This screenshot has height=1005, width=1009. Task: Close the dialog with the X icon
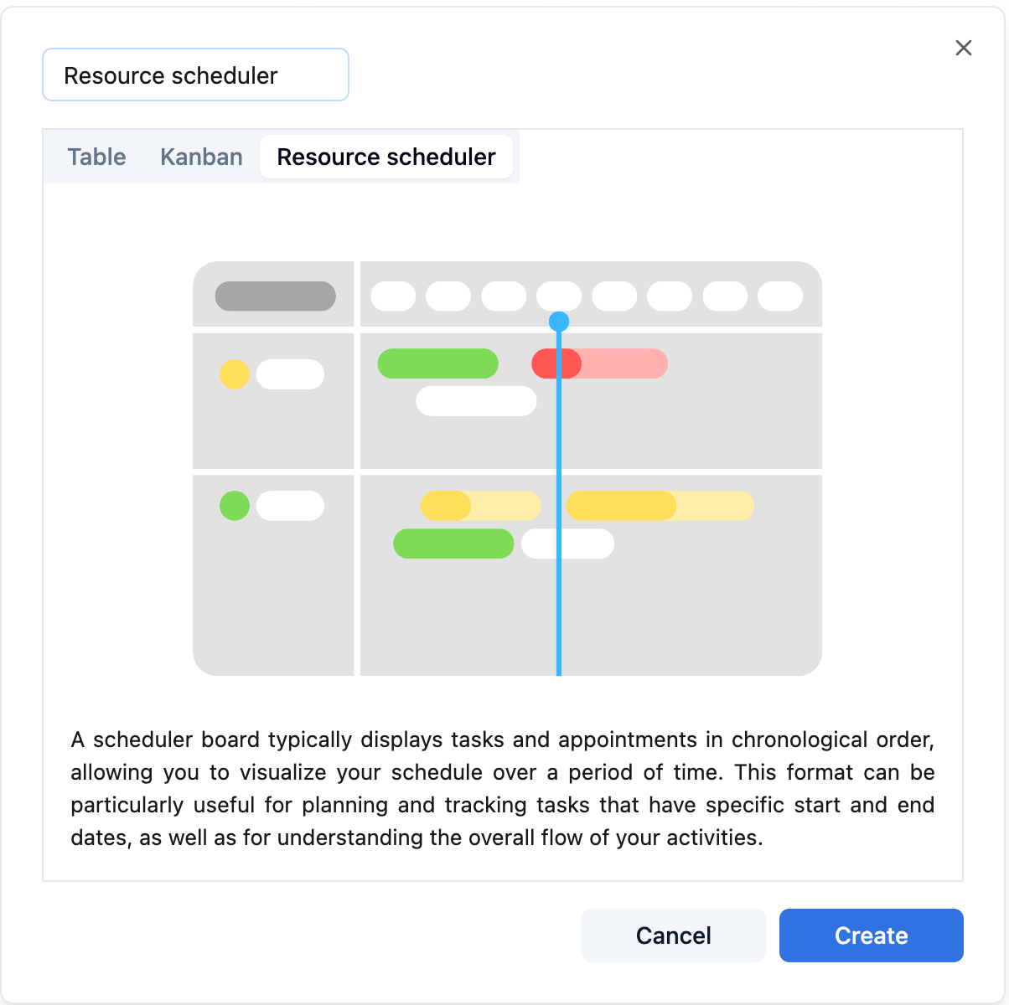tap(964, 49)
